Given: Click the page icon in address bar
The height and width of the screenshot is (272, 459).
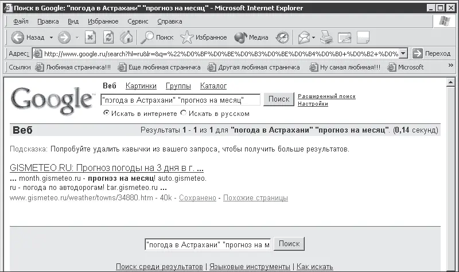Looking at the screenshot, I should point(37,53).
